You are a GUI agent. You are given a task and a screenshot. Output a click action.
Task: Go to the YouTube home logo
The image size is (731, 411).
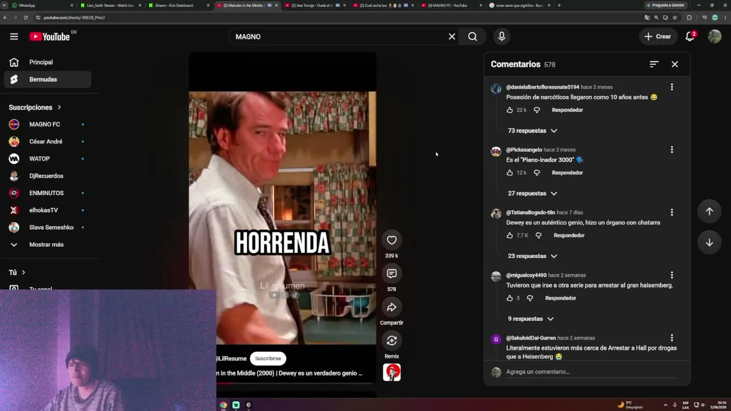(50, 37)
